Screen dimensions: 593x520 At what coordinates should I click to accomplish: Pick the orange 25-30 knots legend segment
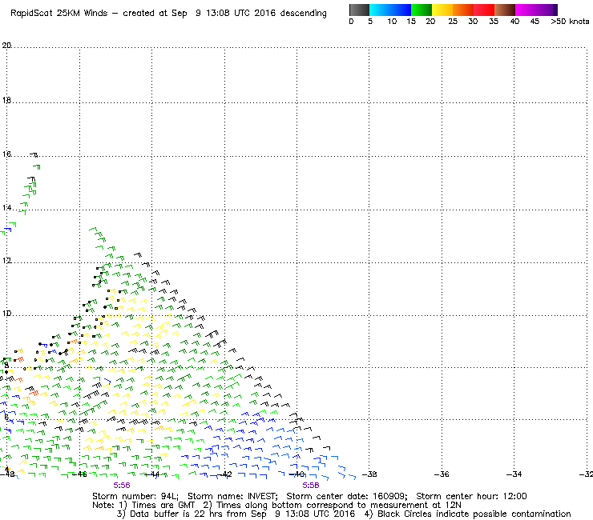pos(463,10)
